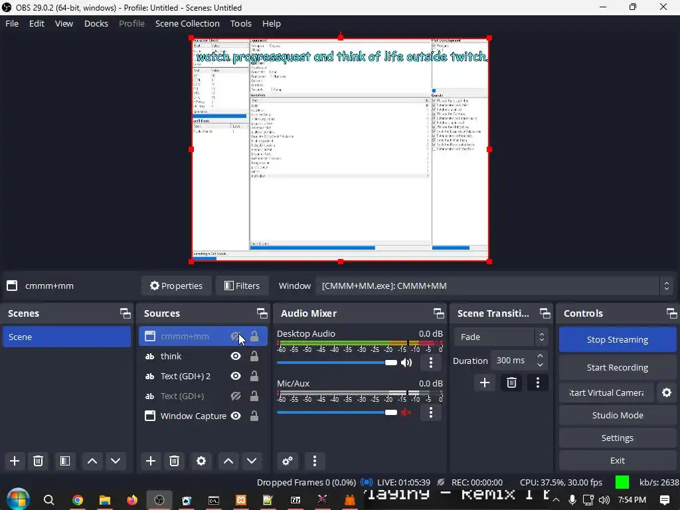Decrease transition duration stepper
Image resolution: width=680 pixels, height=510 pixels.
point(540,365)
